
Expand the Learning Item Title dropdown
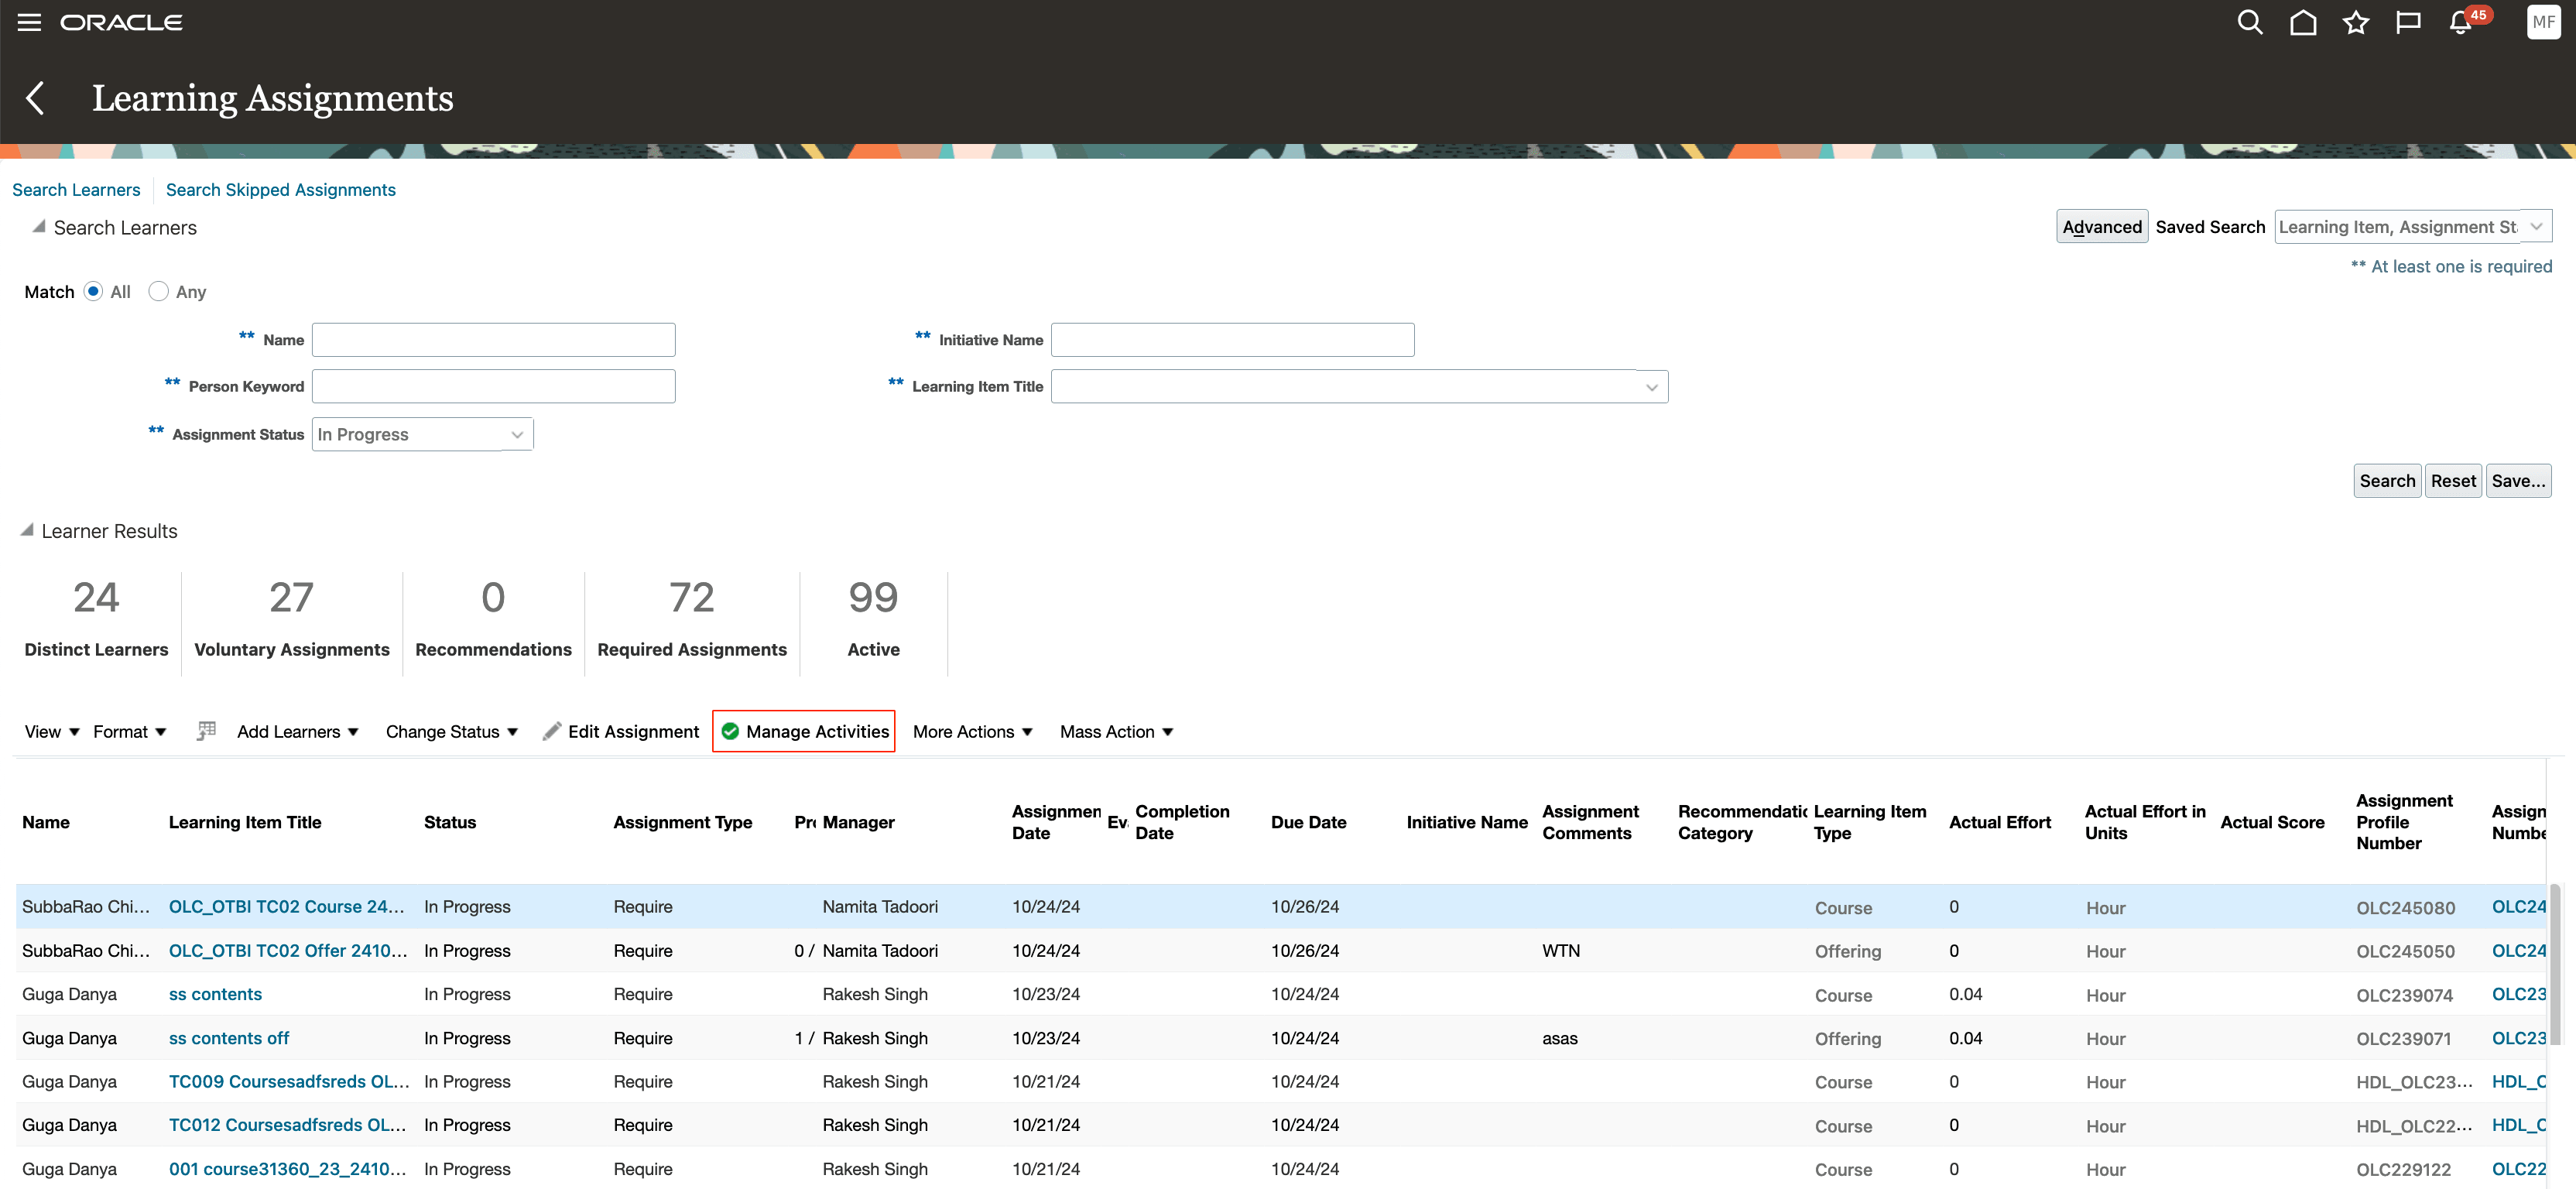tap(1651, 387)
